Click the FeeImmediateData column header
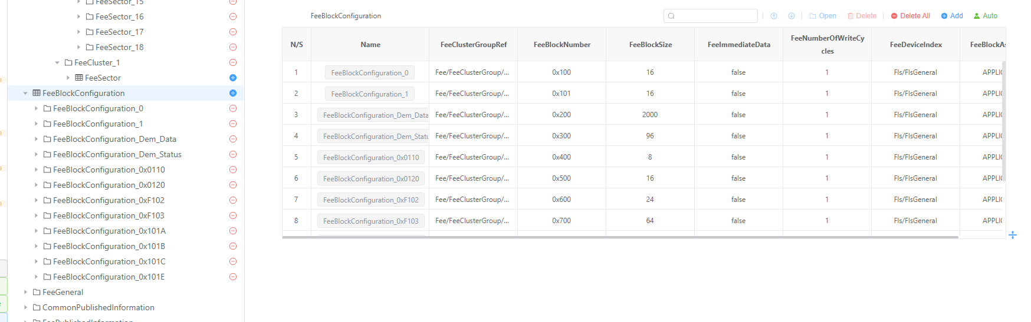The width and height of the screenshot is (1031, 322). pyautogui.click(x=739, y=45)
